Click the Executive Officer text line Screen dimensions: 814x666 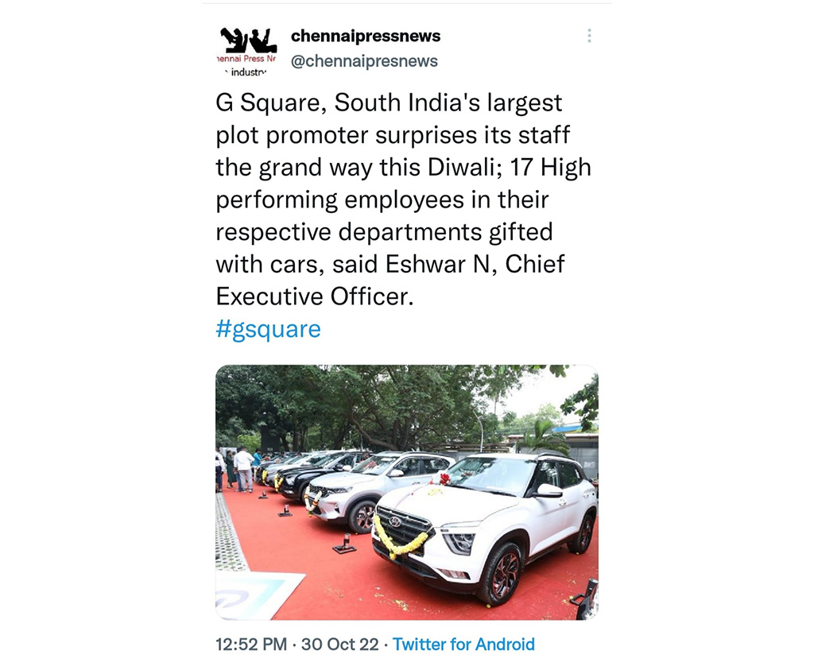pyautogui.click(x=315, y=296)
